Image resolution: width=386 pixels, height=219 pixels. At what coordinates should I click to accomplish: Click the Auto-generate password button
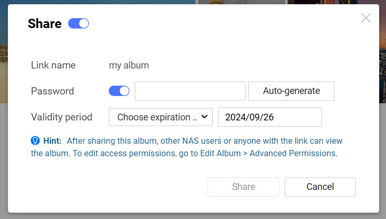coord(291,91)
